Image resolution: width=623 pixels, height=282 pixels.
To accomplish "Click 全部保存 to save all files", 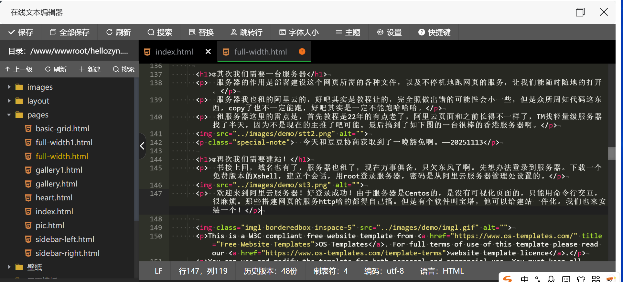I will click(70, 32).
